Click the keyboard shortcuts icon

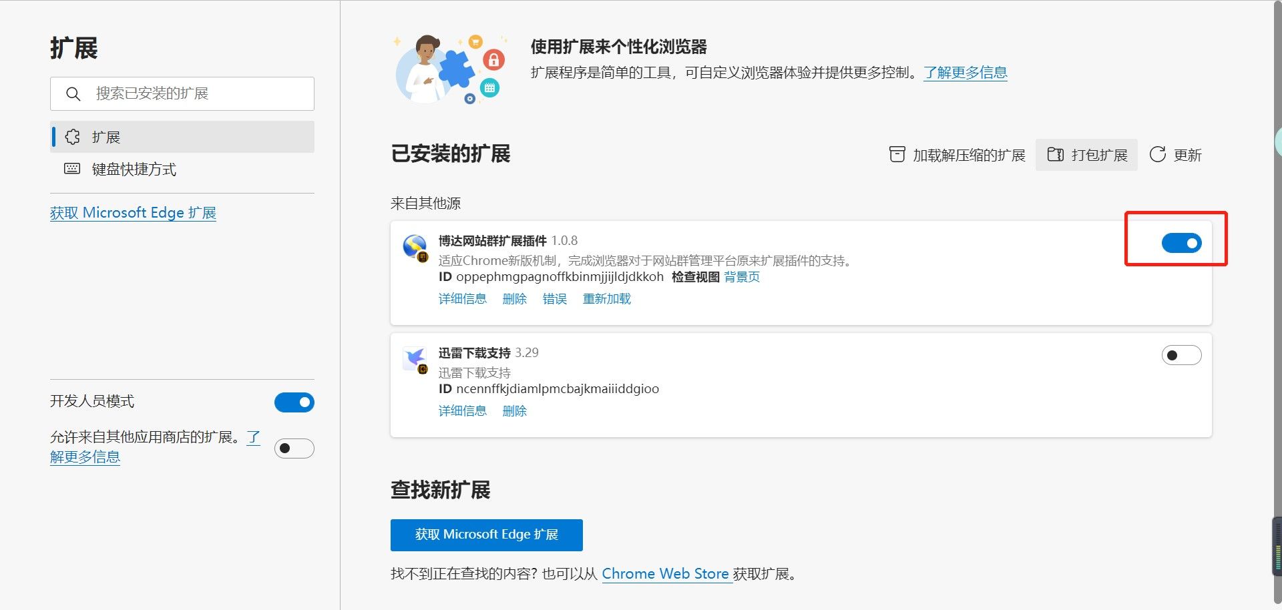coord(72,169)
